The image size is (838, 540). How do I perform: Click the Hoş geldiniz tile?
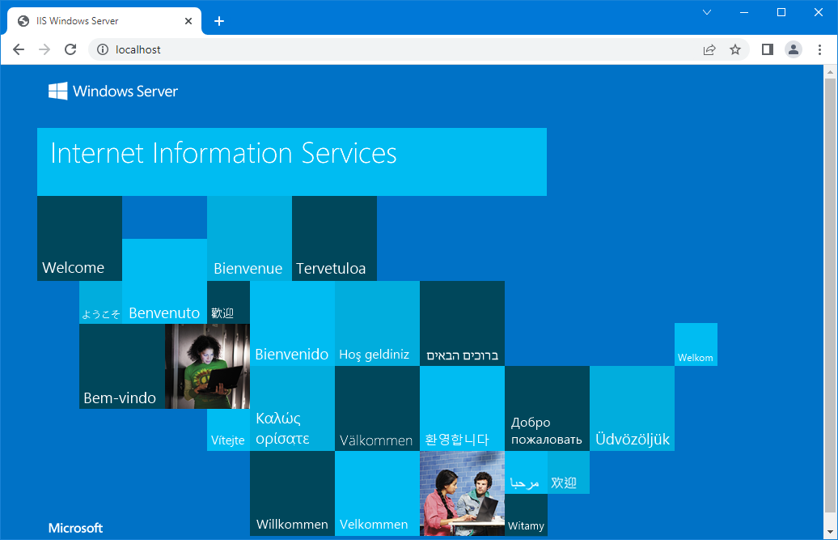pyautogui.click(x=377, y=324)
